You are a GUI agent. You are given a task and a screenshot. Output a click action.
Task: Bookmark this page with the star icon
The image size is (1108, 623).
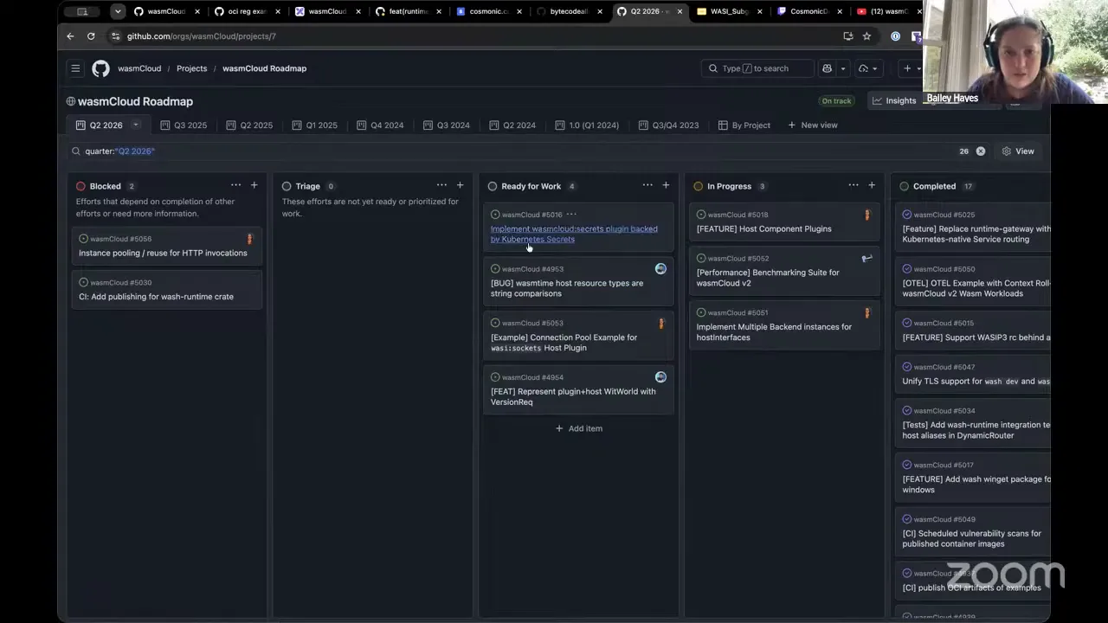(866, 36)
